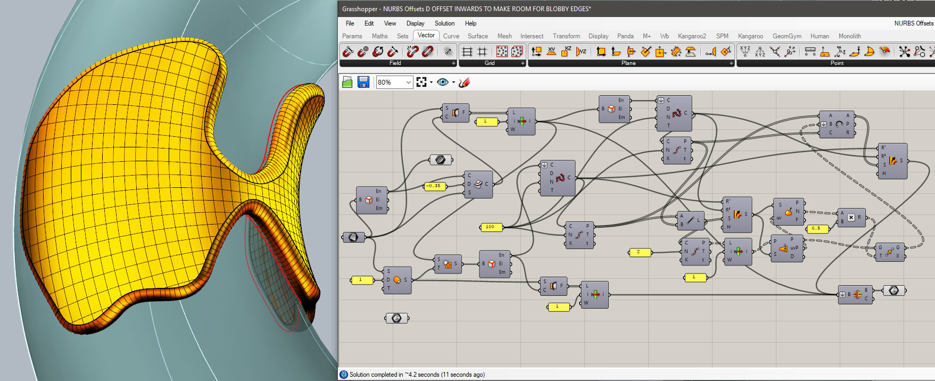Click the Sketch red pencil icon
The image size is (935, 381).
click(x=464, y=82)
